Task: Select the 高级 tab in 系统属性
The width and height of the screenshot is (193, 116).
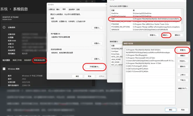Action: pyautogui.click(x=64, y=9)
